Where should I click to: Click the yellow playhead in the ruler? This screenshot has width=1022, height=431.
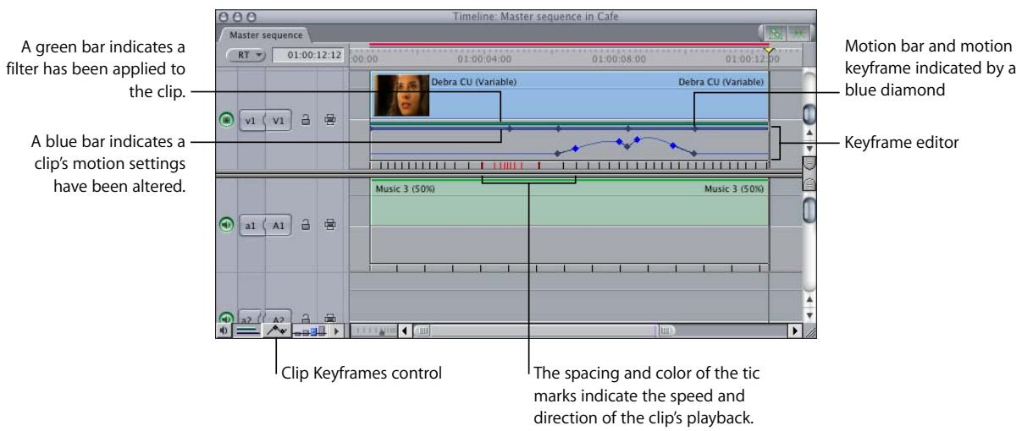pos(768,52)
